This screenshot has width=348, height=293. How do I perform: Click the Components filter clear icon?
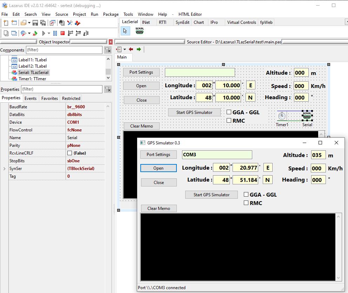coord(108,50)
